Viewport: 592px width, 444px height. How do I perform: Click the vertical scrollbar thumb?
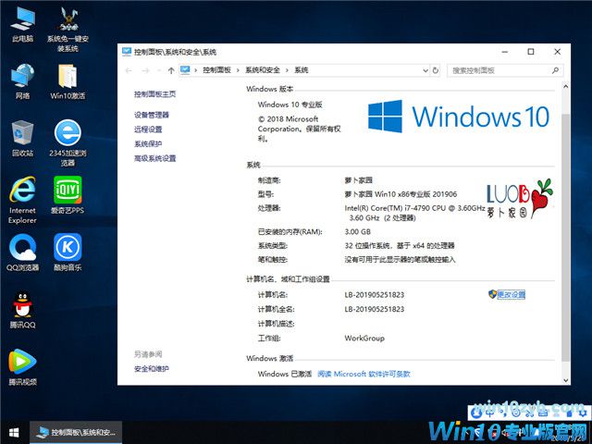point(565,237)
